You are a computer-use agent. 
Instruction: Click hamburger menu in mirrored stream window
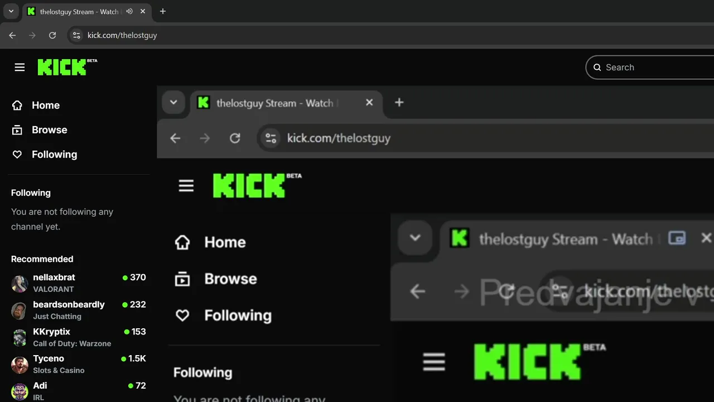186,186
